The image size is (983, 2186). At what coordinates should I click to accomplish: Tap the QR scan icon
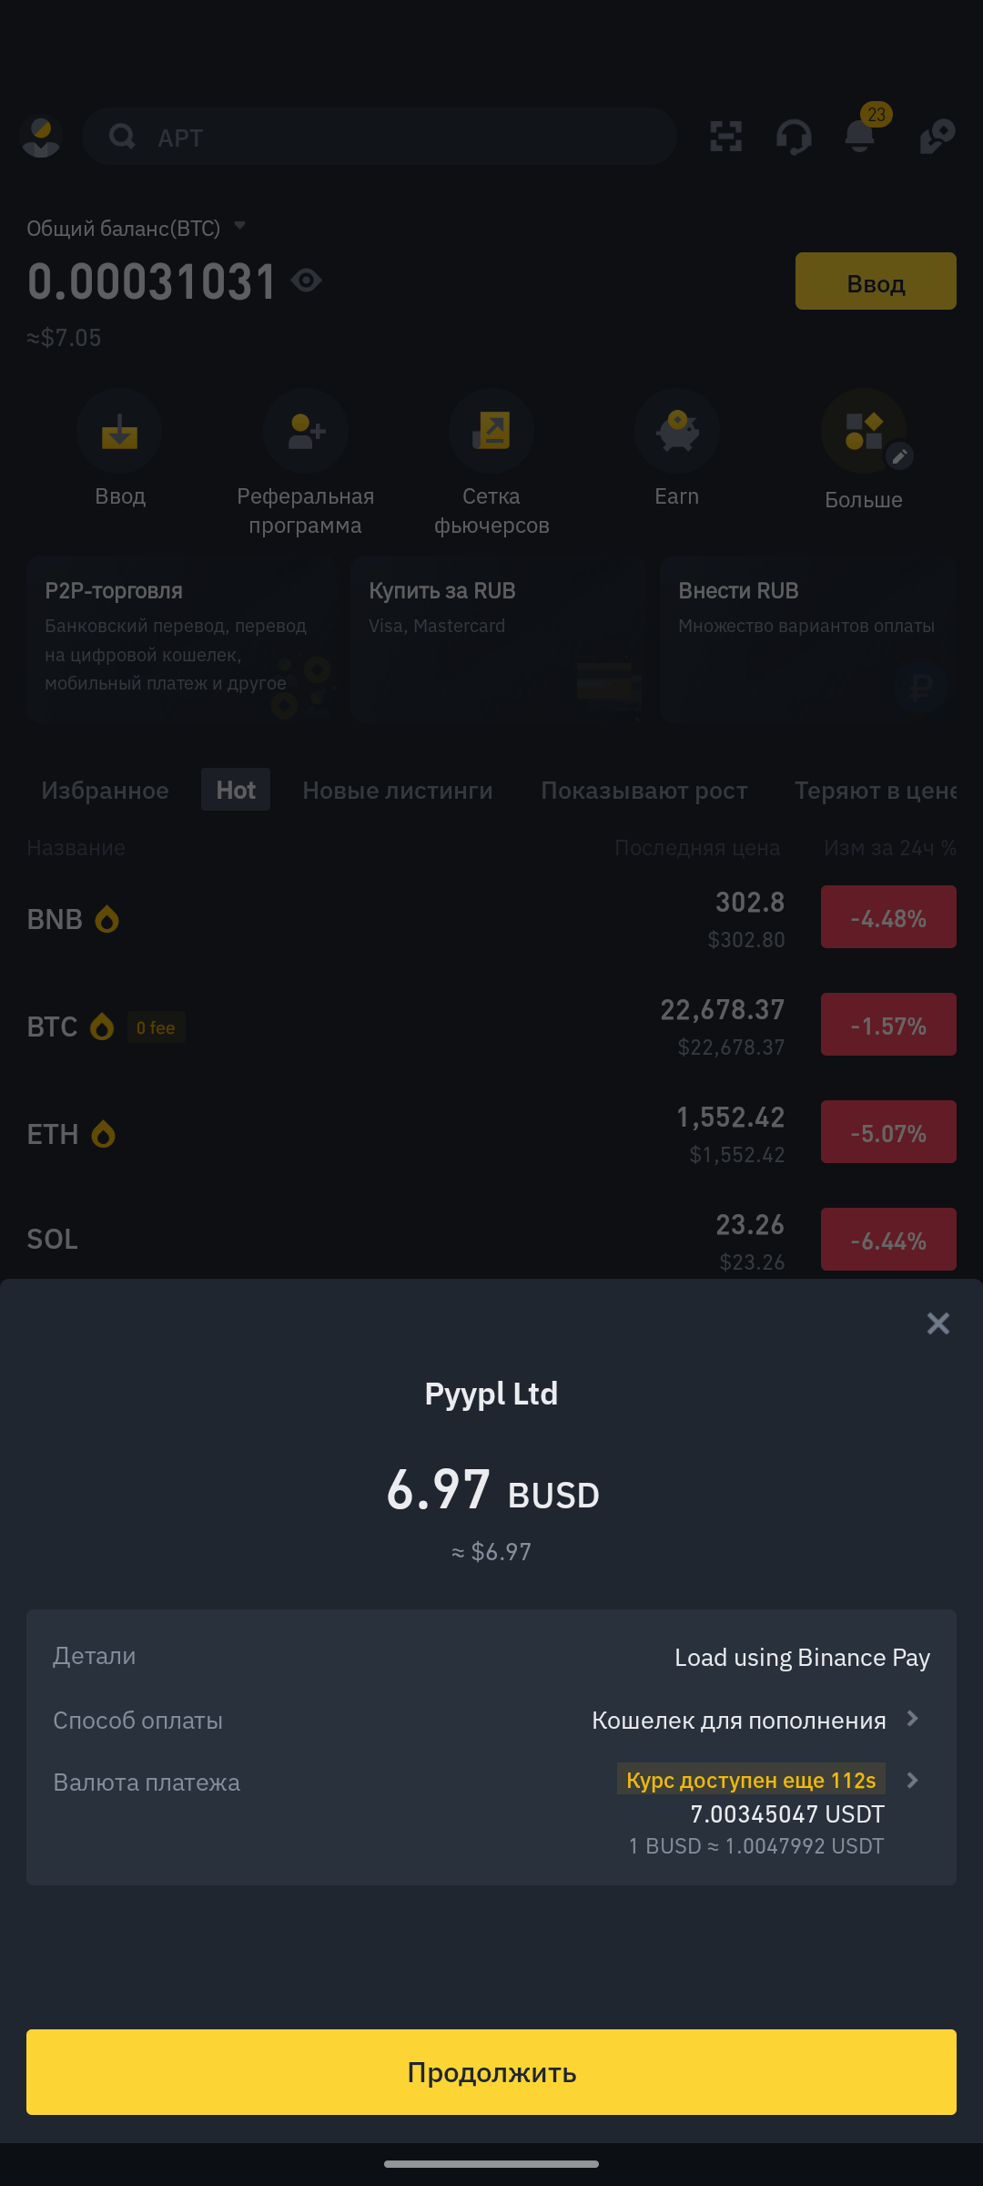(x=725, y=137)
